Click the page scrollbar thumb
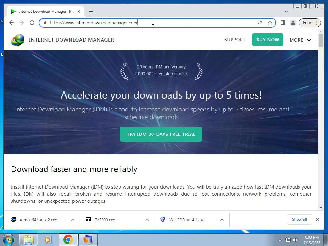The width and height of the screenshot is (328, 246). pyautogui.click(x=321, y=41)
